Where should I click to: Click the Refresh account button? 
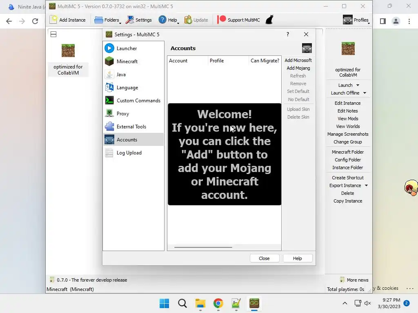298,76
